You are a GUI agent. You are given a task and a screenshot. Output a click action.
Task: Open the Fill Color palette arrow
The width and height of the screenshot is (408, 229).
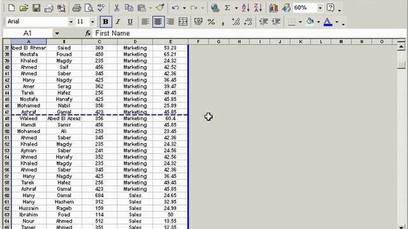coord(319,22)
